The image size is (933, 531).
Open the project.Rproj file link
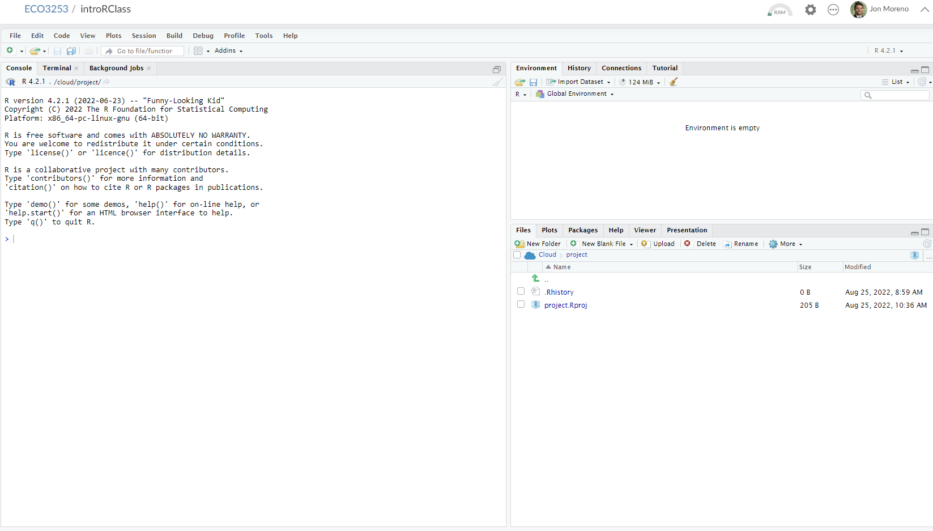pos(565,305)
